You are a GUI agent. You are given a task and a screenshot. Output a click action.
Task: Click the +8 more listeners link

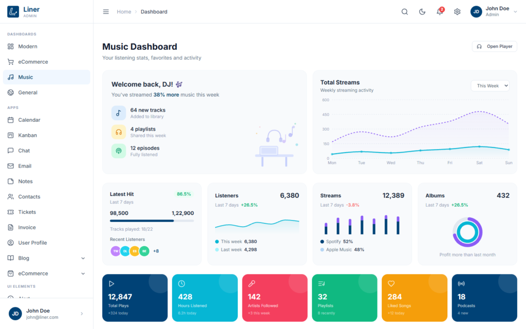coord(156,251)
